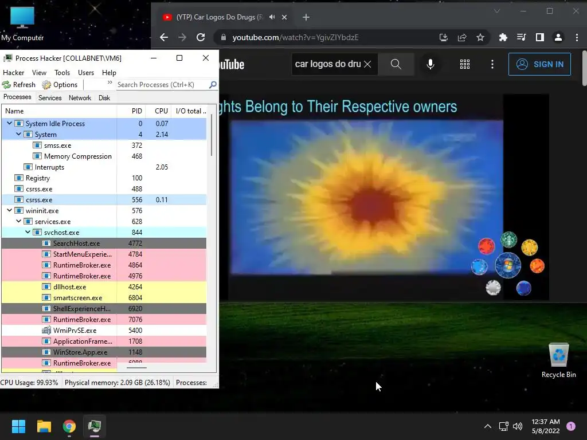This screenshot has width=587, height=440.
Task: Open YouTube settings three-dot menu
Action: [x=492, y=64]
